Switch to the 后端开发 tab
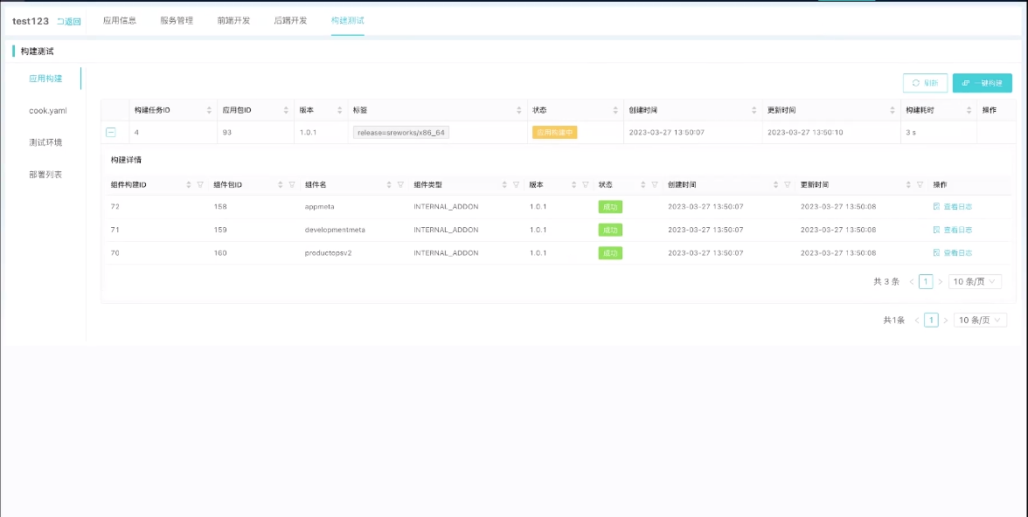Screen dimensions: 1028x517 (x=290, y=20)
